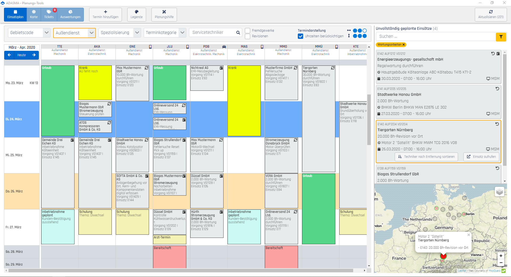Disable Uhrzeiten berücksichtigen
The width and height of the screenshot is (511, 277).
(x=300, y=36)
